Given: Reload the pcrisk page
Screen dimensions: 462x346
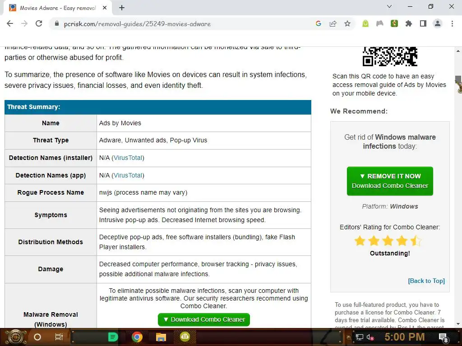Looking at the screenshot, I should (39, 23).
